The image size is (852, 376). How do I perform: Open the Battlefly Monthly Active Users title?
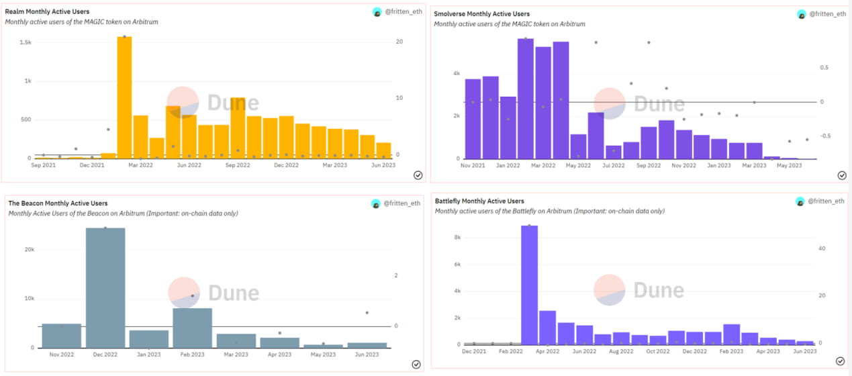pyautogui.click(x=479, y=201)
